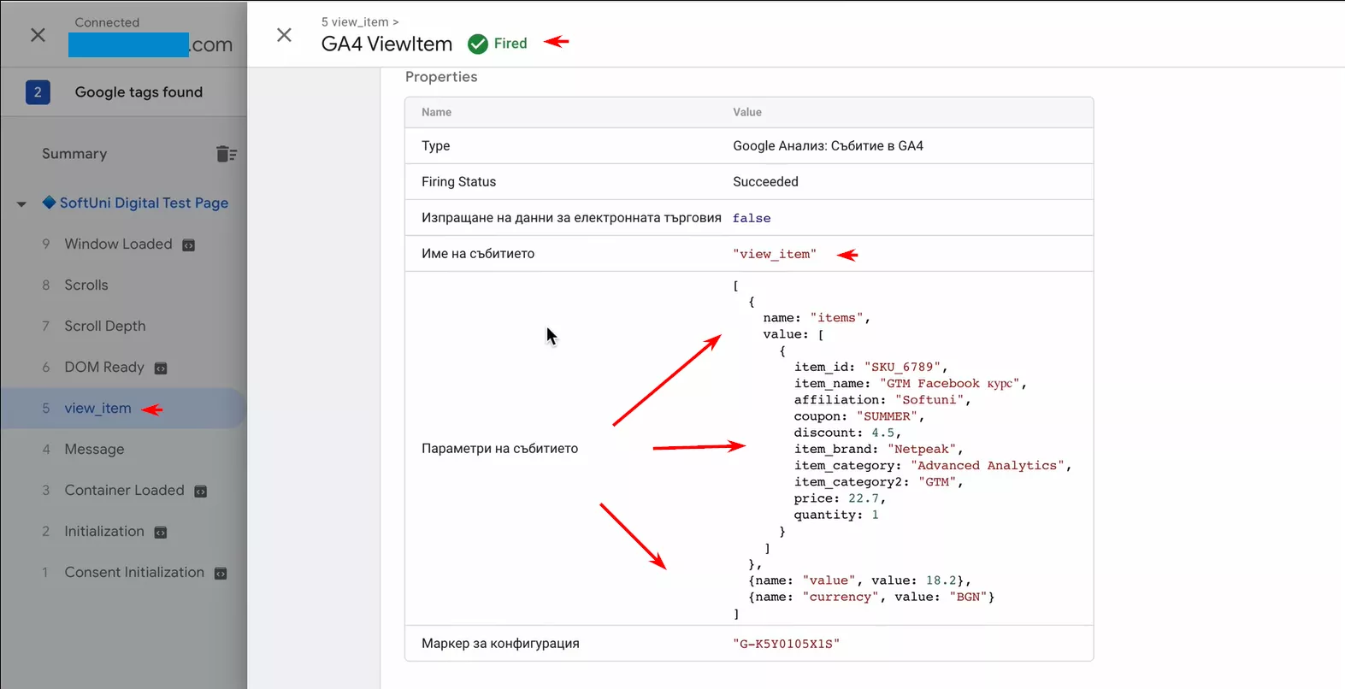The height and width of the screenshot is (689, 1345).
Task: Click the "currency" "BGN" parameter line
Action: (x=871, y=597)
